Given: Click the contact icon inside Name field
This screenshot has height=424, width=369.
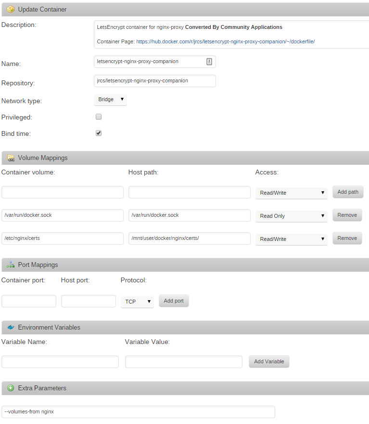Looking at the screenshot, I should [x=209, y=62].
